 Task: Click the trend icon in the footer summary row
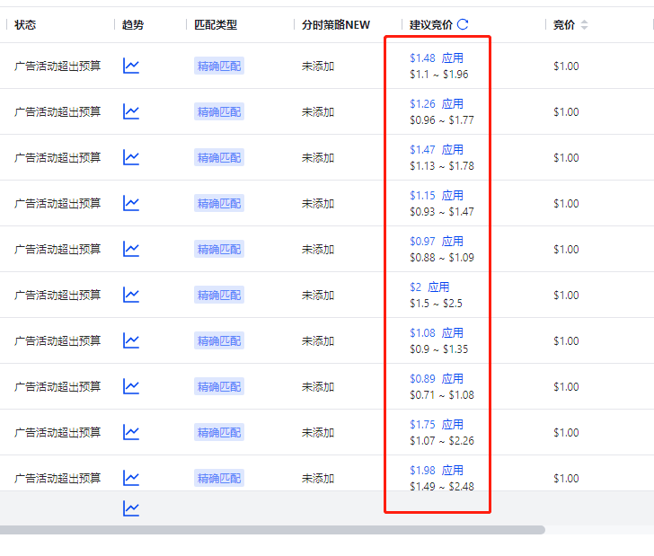131,508
